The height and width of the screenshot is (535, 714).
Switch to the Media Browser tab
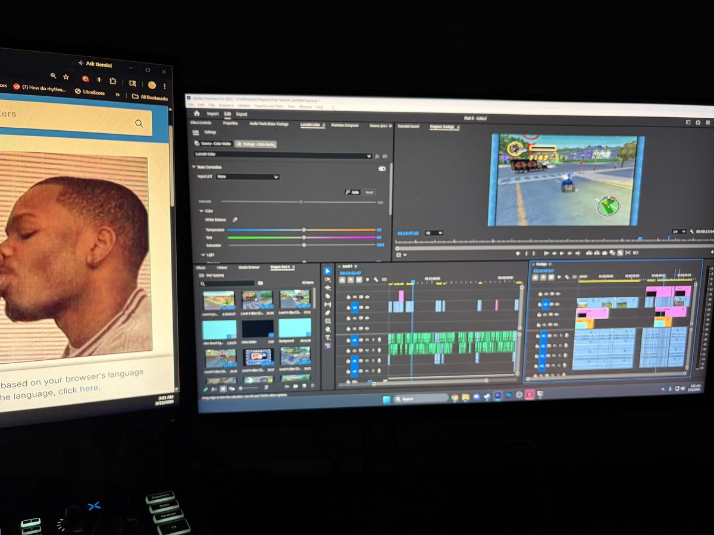point(249,267)
